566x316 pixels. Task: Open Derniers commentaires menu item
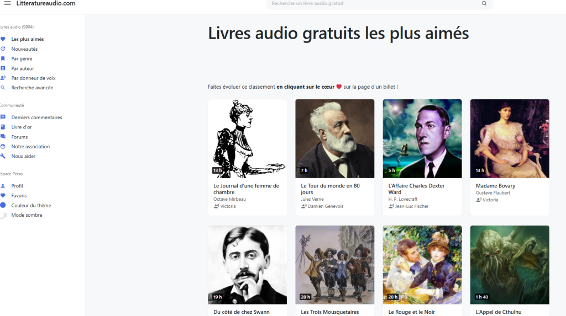pyautogui.click(x=36, y=117)
